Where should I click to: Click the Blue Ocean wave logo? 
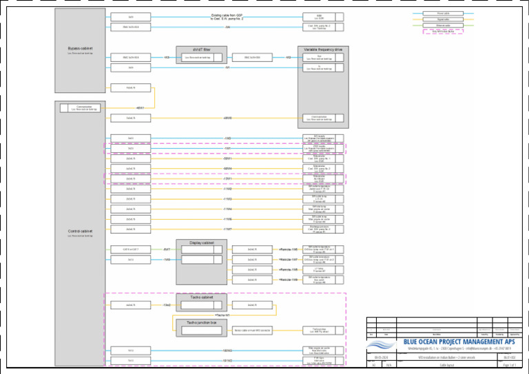pos(381,345)
